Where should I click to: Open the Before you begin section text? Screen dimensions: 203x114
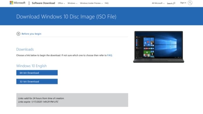[x=31, y=34]
